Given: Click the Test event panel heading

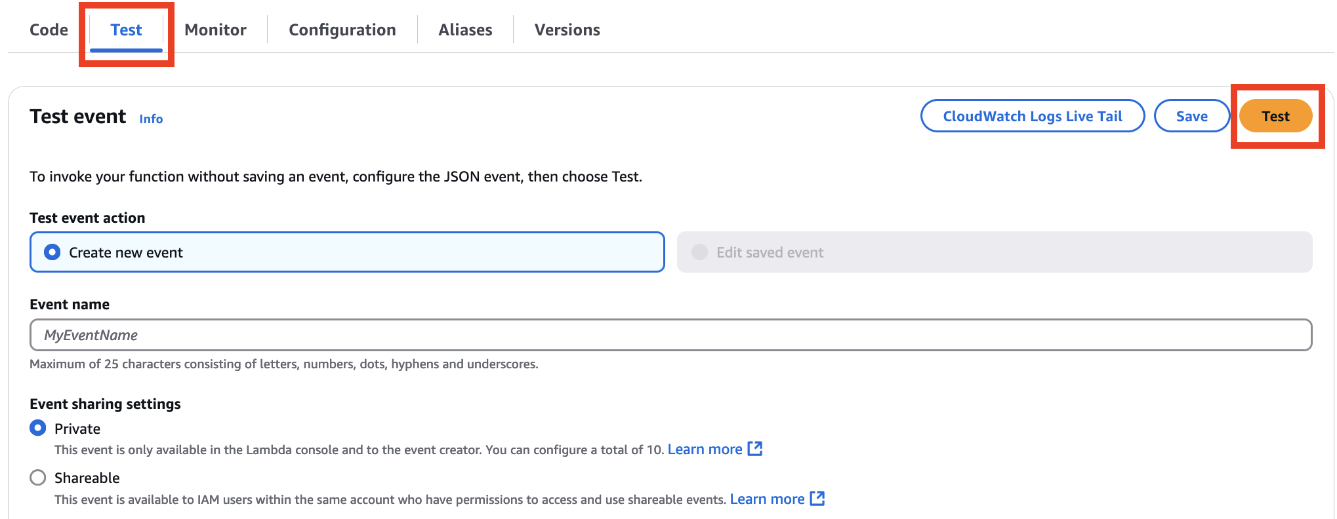Looking at the screenshot, I should click(x=77, y=117).
